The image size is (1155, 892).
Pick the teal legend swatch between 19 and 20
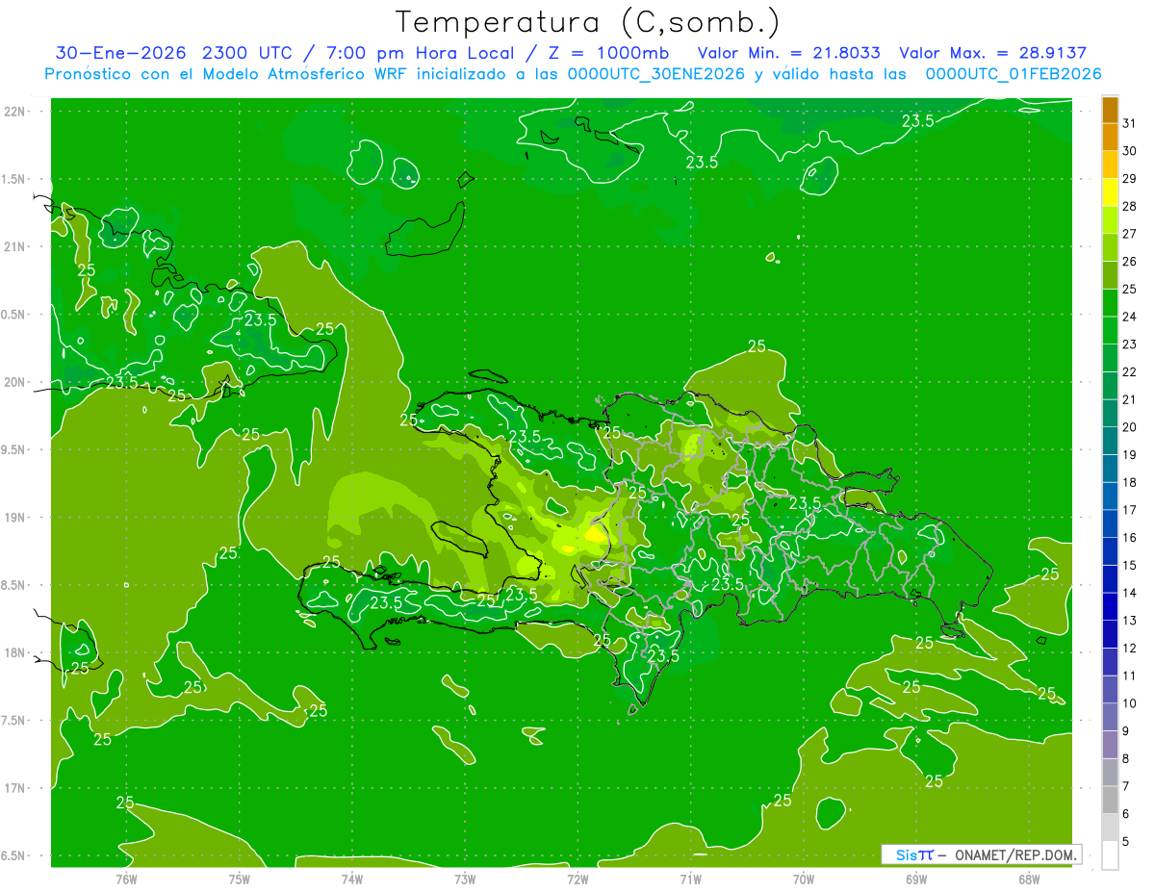click(x=1110, y=441)
